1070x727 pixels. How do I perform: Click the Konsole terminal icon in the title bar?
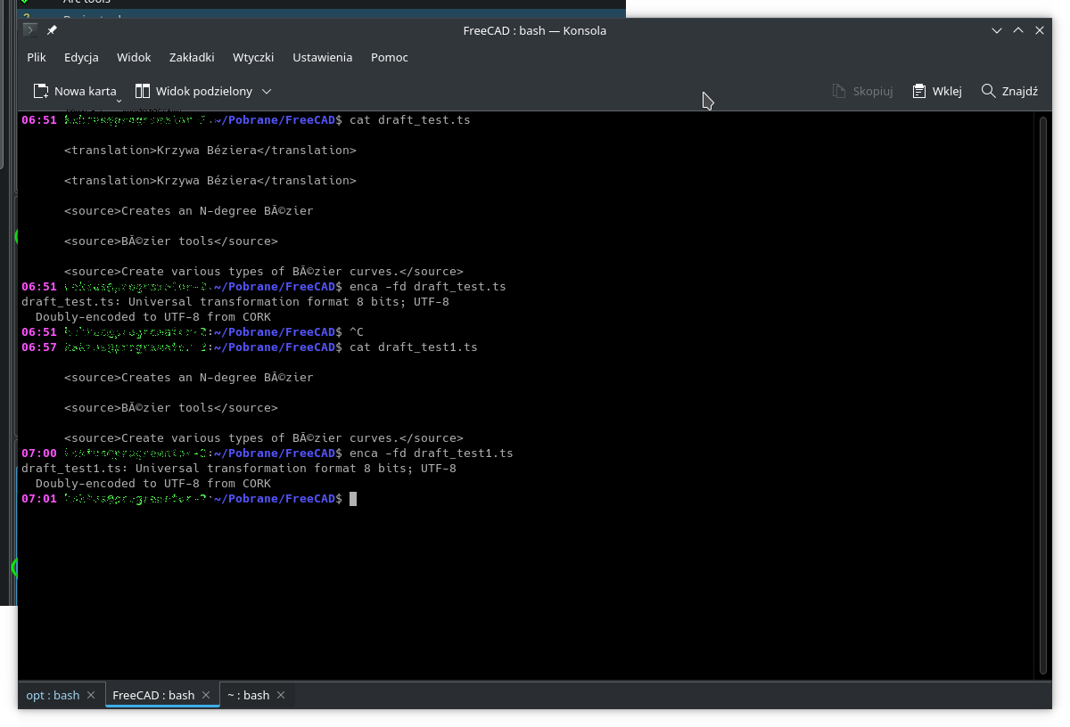click(x=29, y=29)
